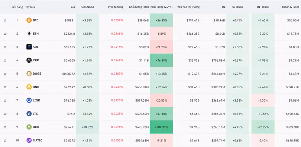Favorite BCH with its star icon
Screen dimensions: 301x147
click(5, 127)
